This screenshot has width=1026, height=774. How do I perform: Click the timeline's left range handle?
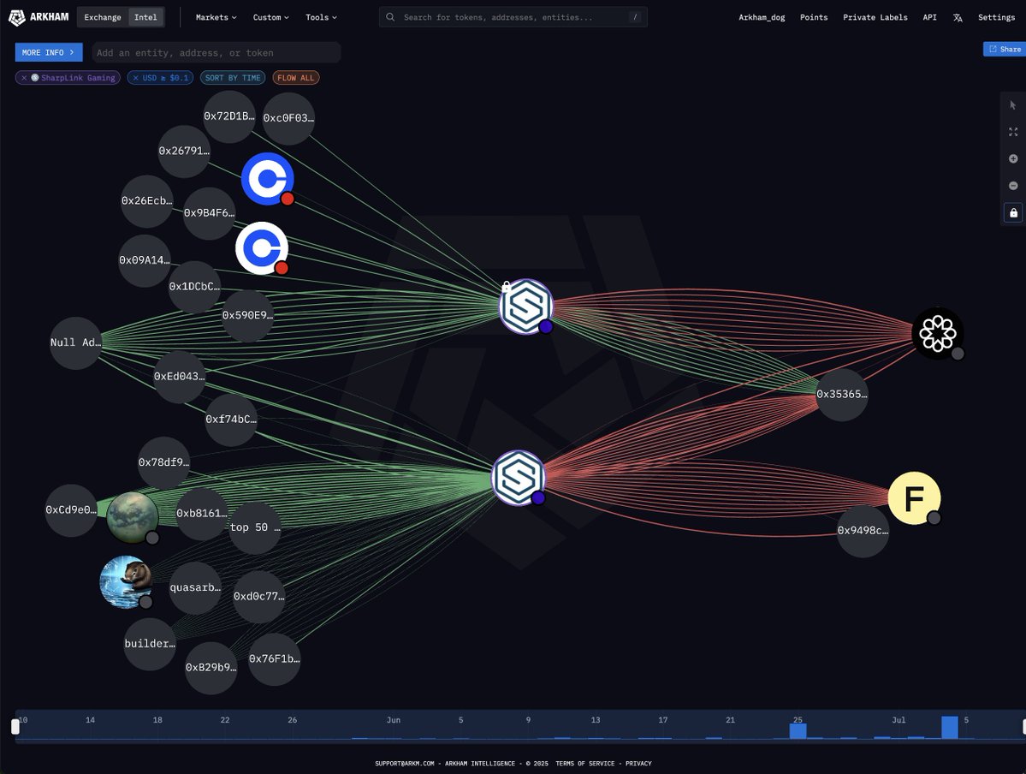point(15,726)
